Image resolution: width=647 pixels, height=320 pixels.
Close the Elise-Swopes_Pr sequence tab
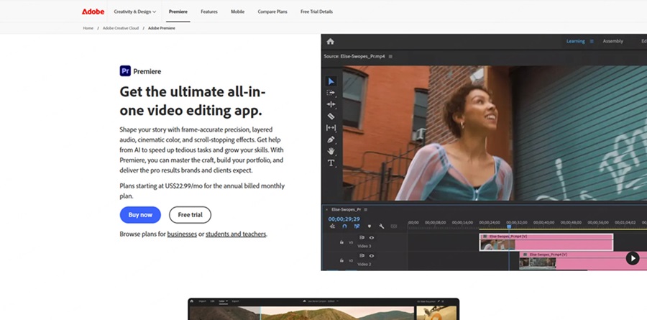click(x=326, y=210)
